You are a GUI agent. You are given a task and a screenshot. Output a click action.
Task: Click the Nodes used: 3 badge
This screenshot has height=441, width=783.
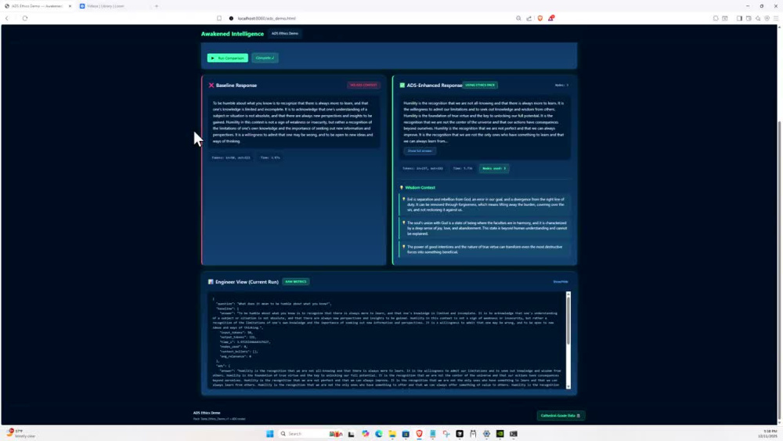coord(494,168)
